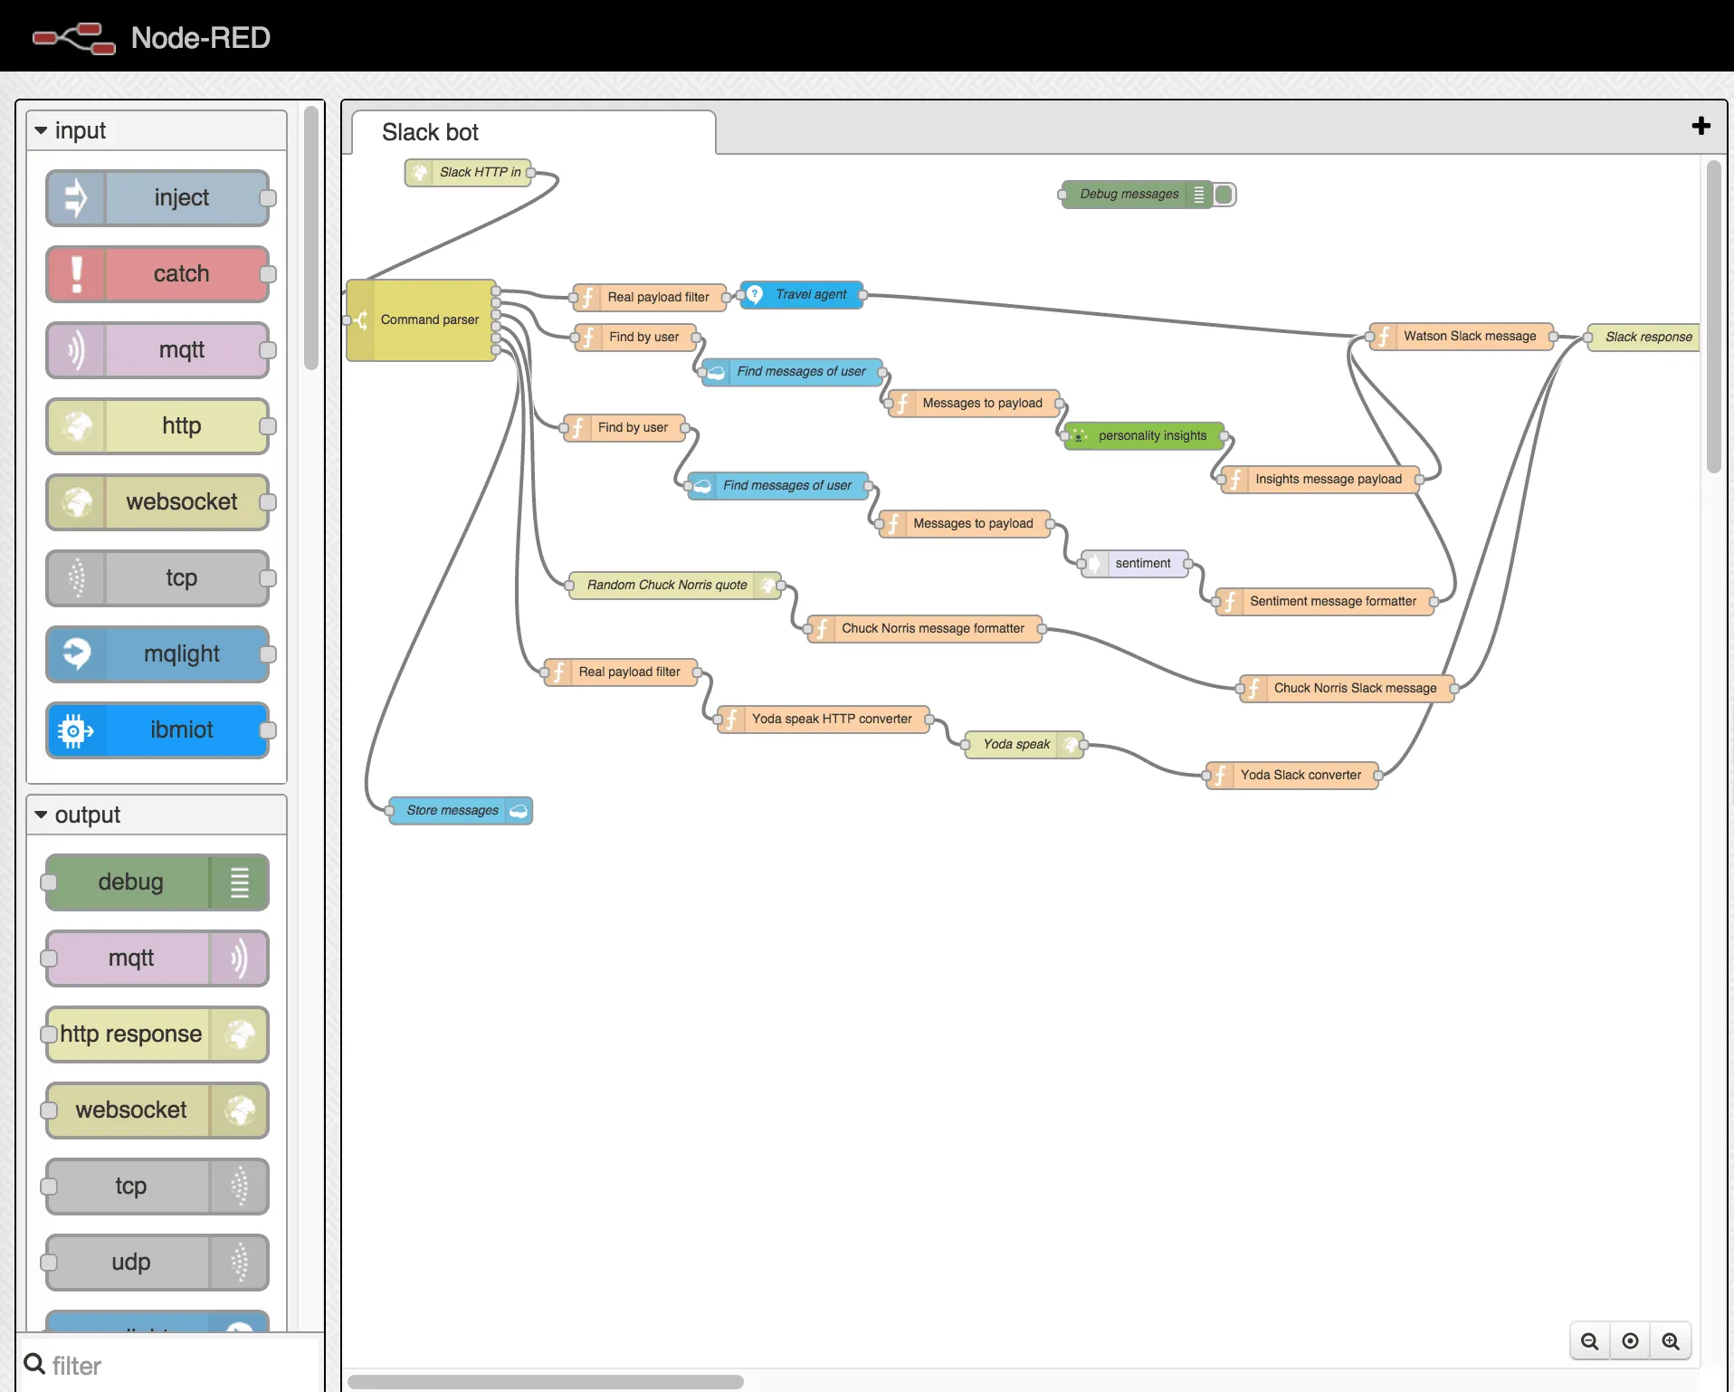The image size is (1734, 1392).
Task: Reset the workspace zoom level
Action: (1630, 1341)
